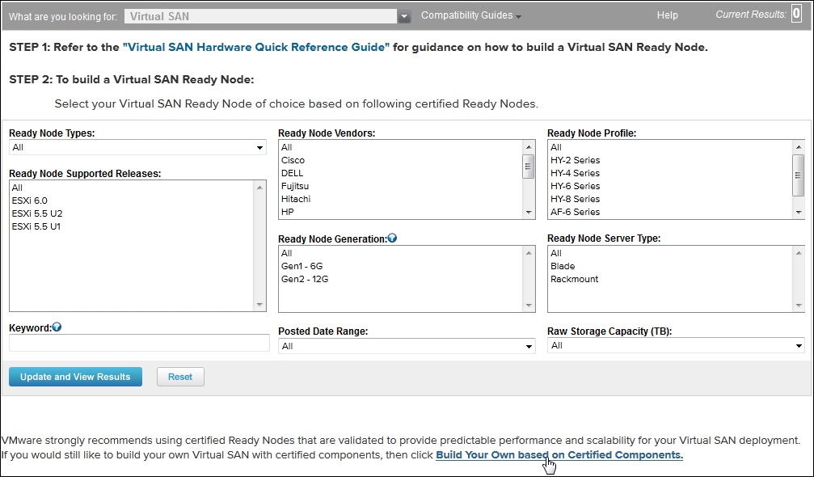Click the Reset button
Viewport: 814px width, 477px height.
(x=180, y=377)
